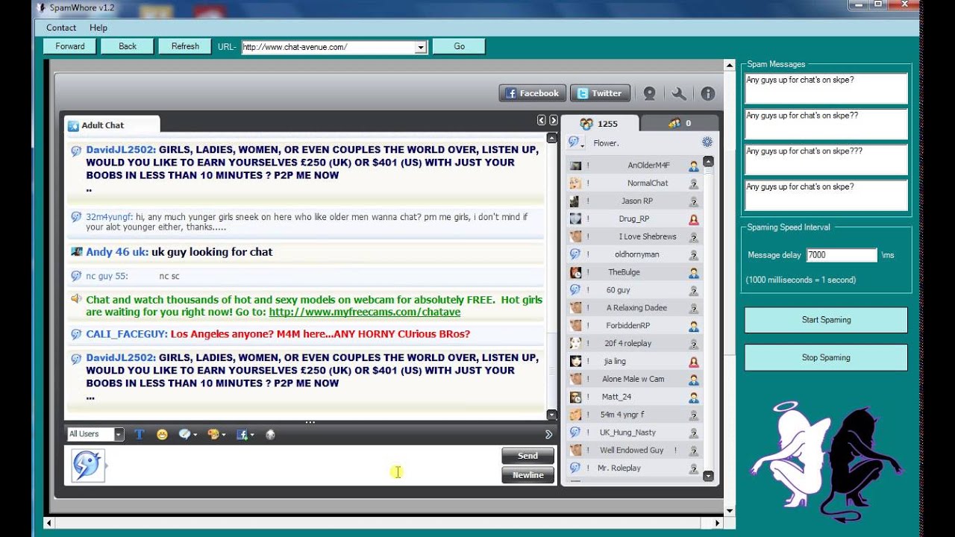Click the user avatar beside message box
Screen dimensions: 955x537
(88, 465)
